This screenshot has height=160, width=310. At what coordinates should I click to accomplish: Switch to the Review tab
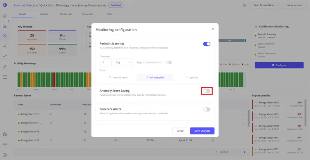[44, 14]
